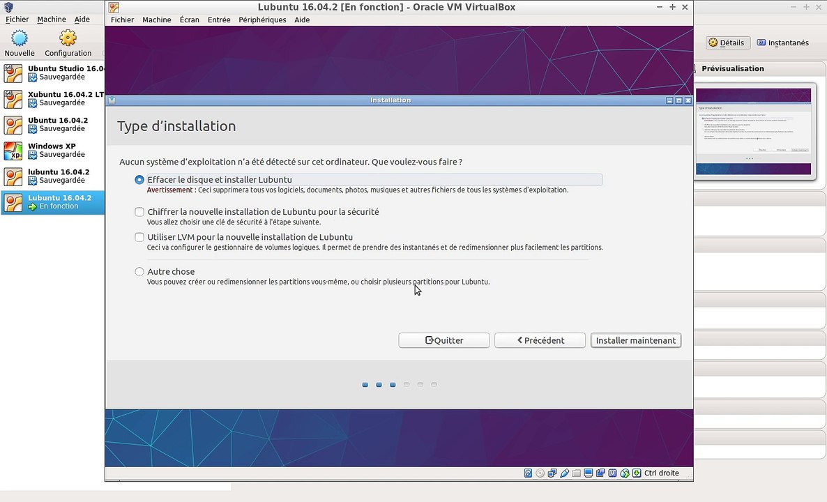Enable 'Chiffrer la nouvelle installation' checkbox
The height and width of the screenshot is (502, 827).
click(x=139, y=212)
